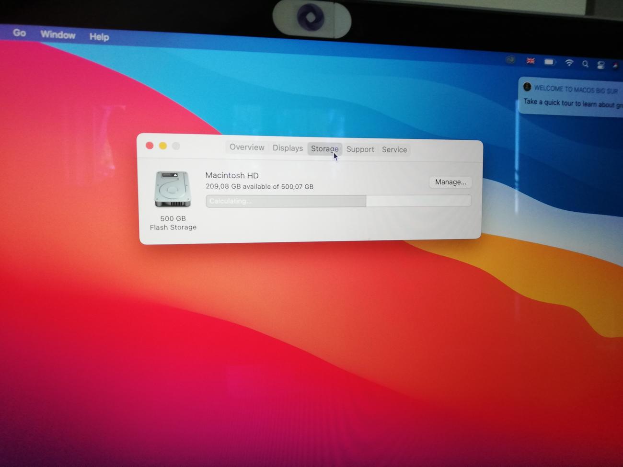Click the notification's round avatar icon
This screenshot has height=467, width=623.
(x=527, y=87)
